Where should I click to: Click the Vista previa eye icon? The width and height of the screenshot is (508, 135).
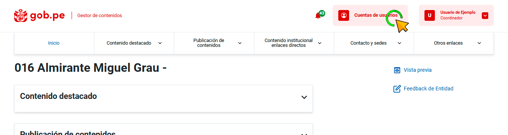397,70
